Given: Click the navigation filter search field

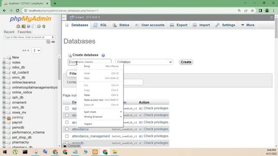Looking at the screenshot, I should coord(27,37).
